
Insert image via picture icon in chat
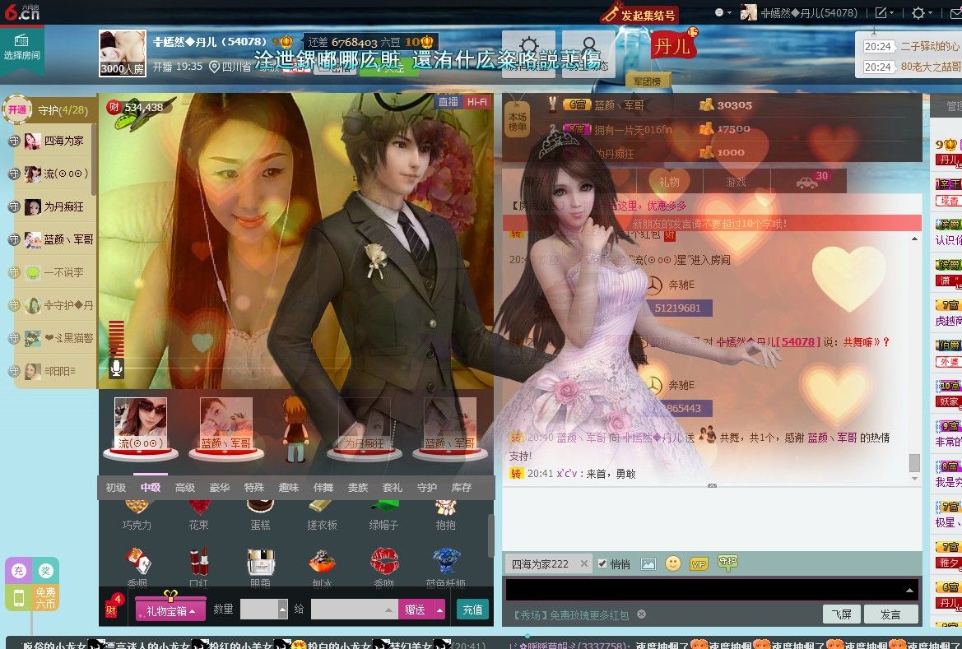click(x=648, y=563)
